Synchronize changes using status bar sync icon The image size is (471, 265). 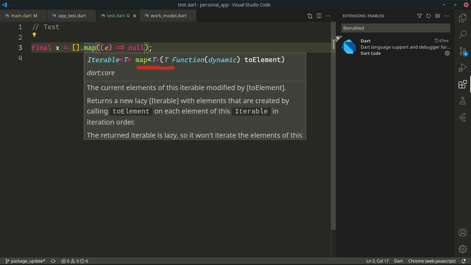click(53, 261)
